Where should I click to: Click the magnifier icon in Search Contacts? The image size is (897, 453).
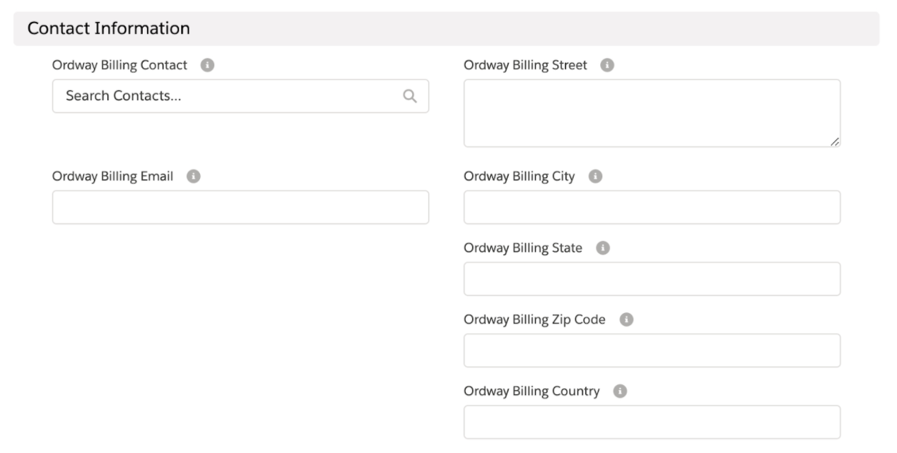coord(409,96)
